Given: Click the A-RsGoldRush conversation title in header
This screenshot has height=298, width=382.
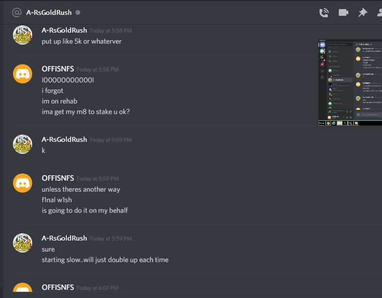Looking at the screenshot, I should pyautogui.click(x=49, y=12).
